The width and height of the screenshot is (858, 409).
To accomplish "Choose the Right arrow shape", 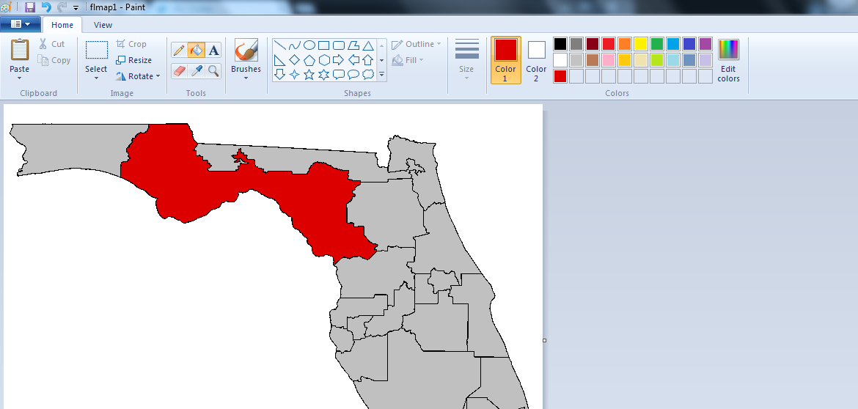I will click(339, 60).
